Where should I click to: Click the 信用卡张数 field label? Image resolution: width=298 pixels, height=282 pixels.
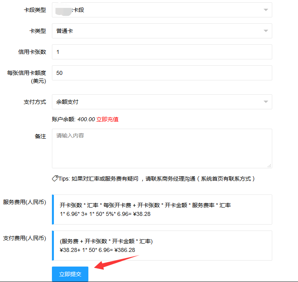(32, 52)
